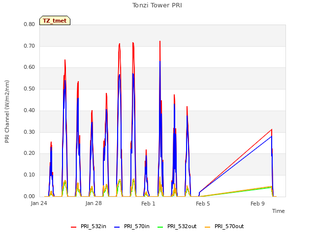
Task: Click the red PRI_532in legend swatch
Action: [x=73, y=227]
